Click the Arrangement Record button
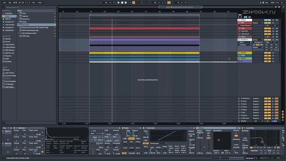This screenshot has width=286, height=161. point(126,3)
